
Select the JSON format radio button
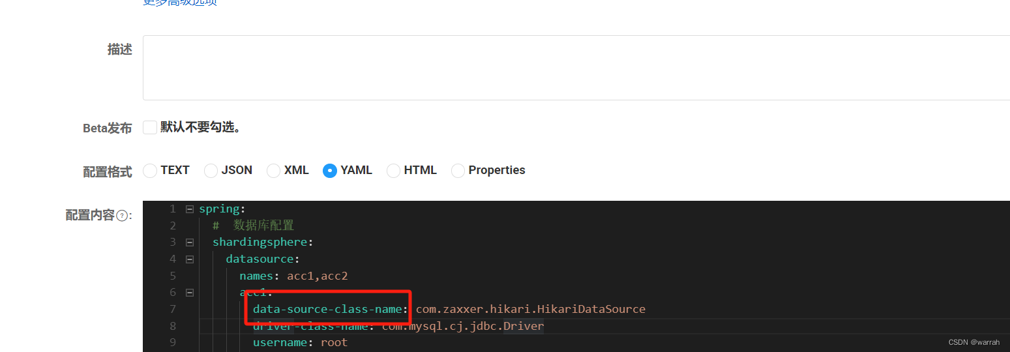coord(211,170)
